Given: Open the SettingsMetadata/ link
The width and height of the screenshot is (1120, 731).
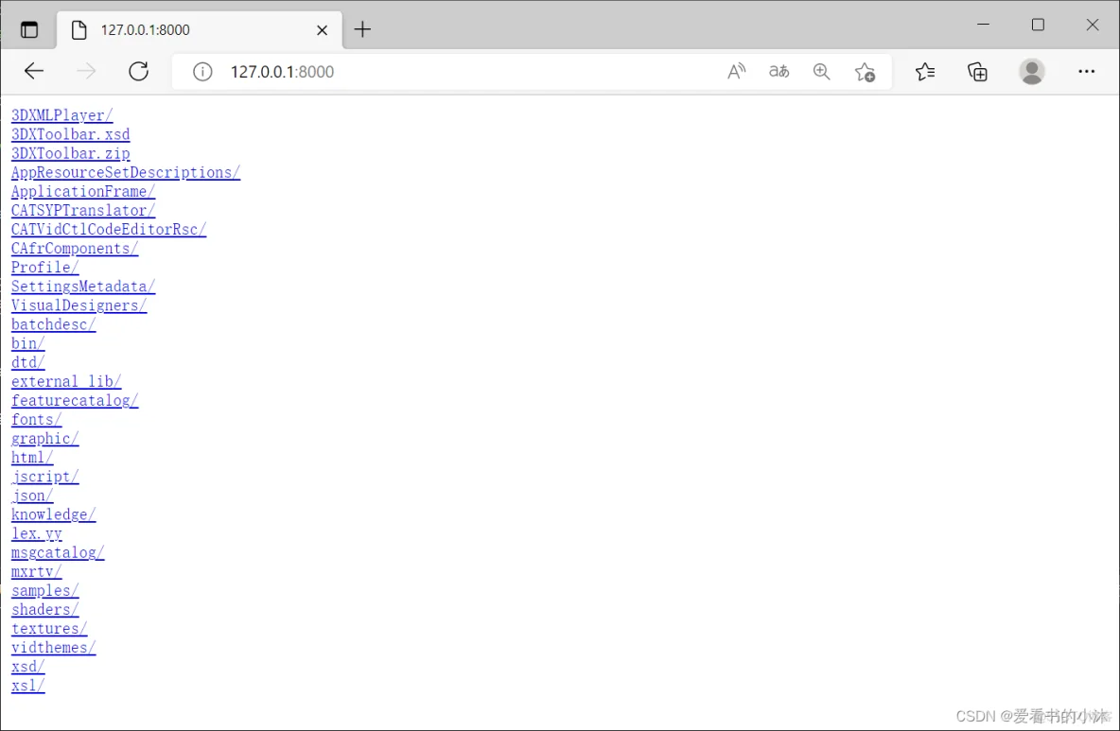Looking at the screenshot, I should [83, 287].
